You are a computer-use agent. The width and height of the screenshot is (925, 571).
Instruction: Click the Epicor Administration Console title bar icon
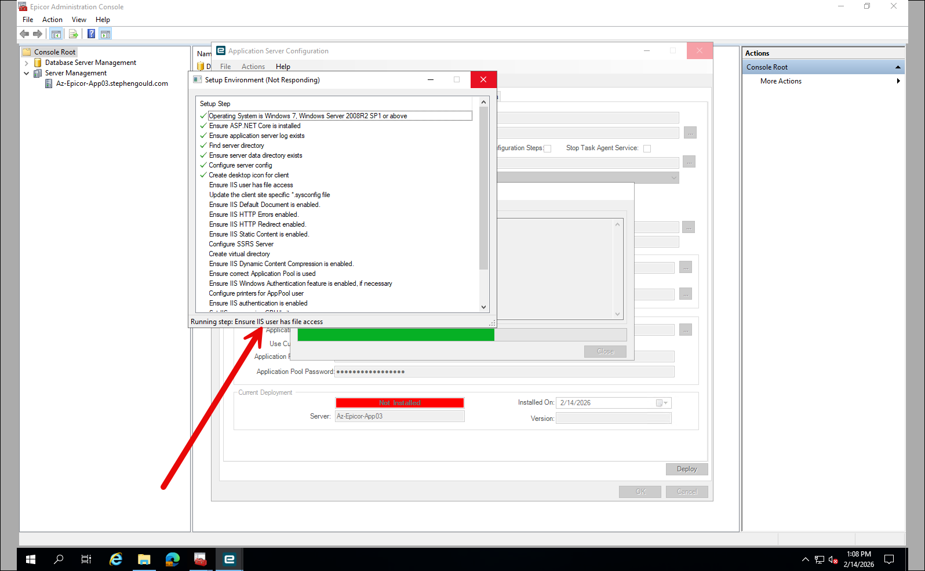coord(23,7)
